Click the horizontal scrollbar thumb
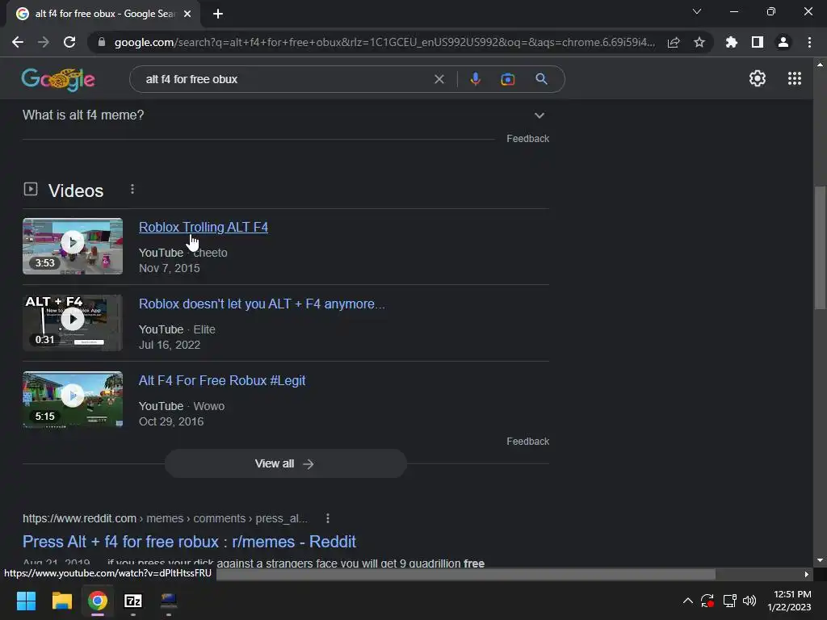827x620 pixels. (465, 574)
